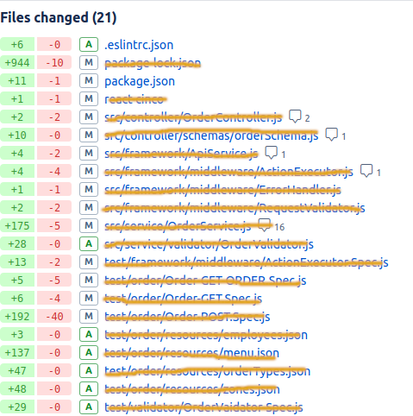The height and width of the screenshot is (416, 413).
Task: Click the +944 additions count
Action: point(17,63)
